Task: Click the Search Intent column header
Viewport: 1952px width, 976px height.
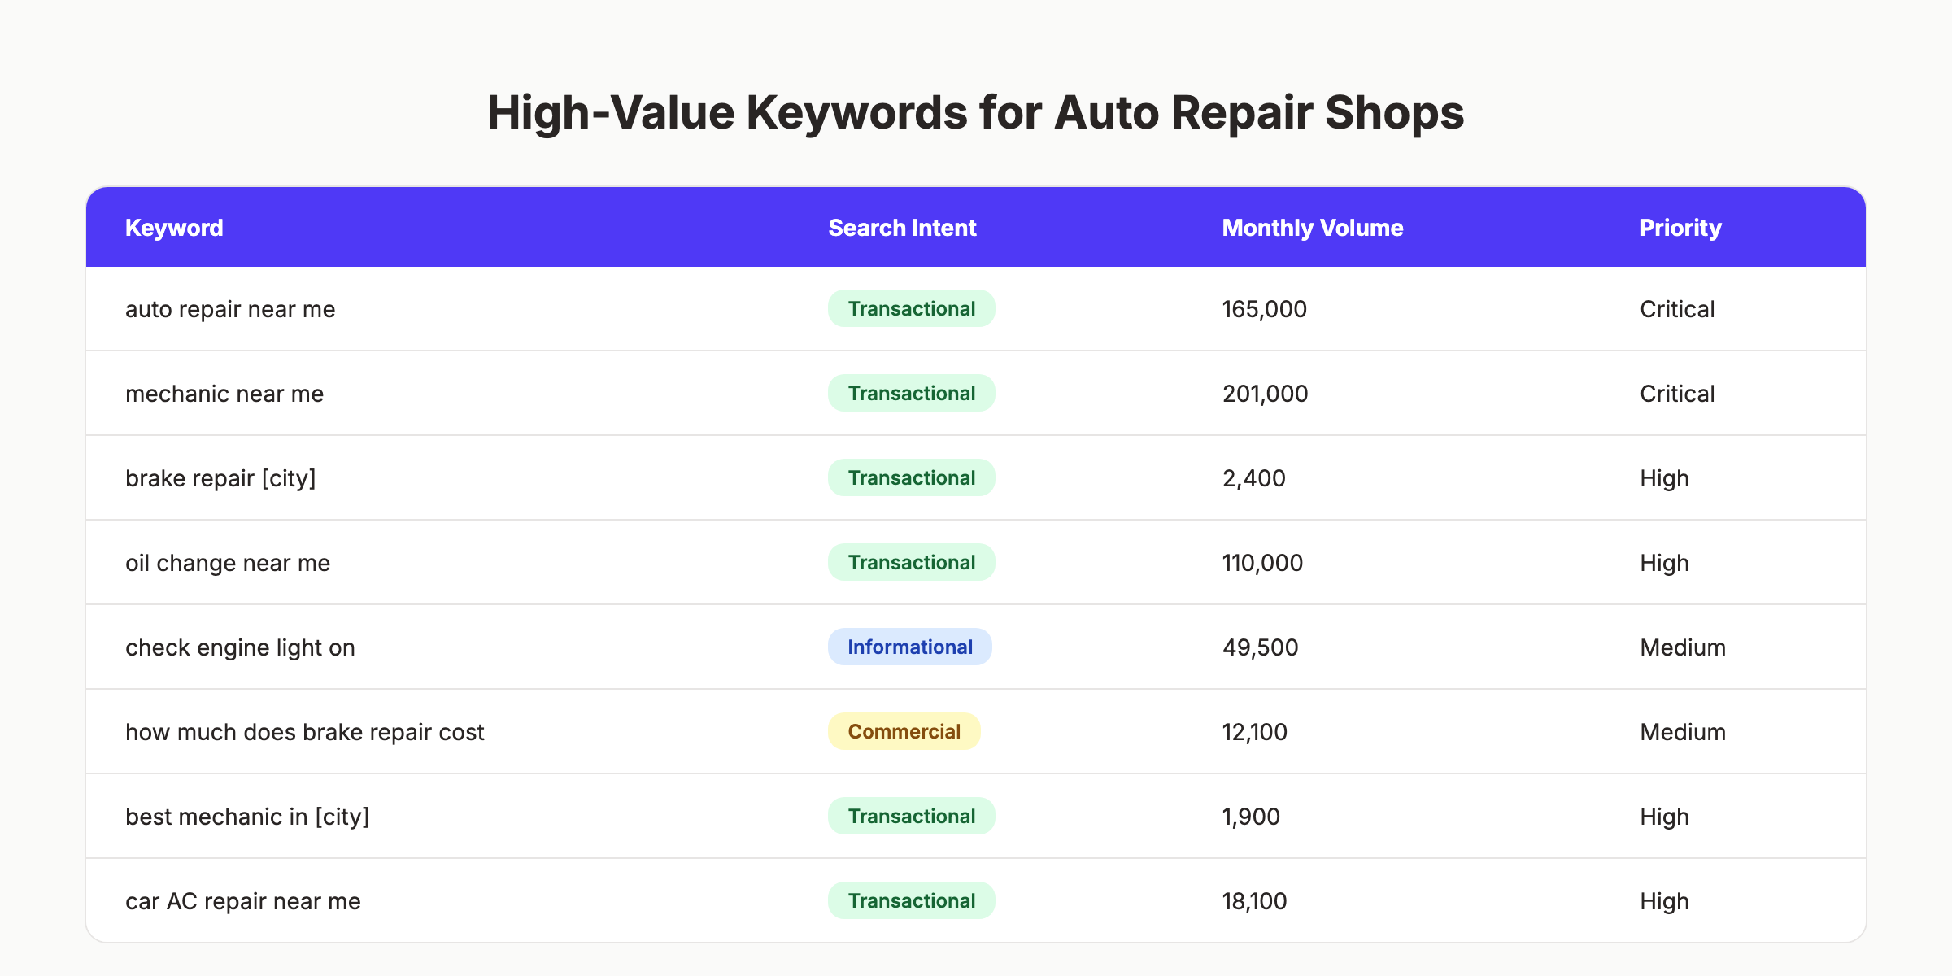Action: [902, 228]
